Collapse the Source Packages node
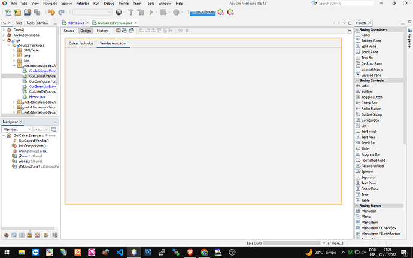Screen dimensions: 413x258 point(9,45)
